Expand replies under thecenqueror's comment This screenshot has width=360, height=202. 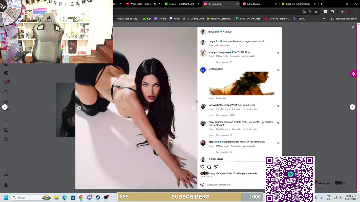point(224,135)
